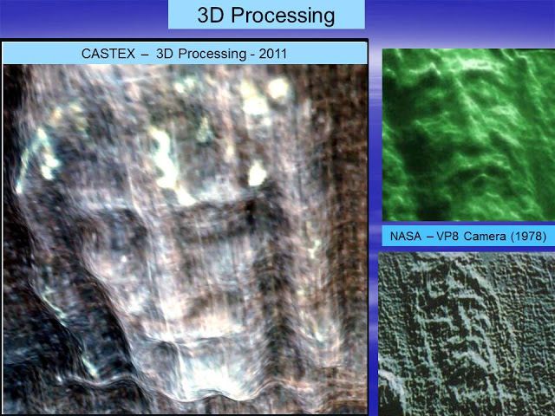
Task: Open the large CASTEX 3D processed image
Action: (x=185, y=239)
